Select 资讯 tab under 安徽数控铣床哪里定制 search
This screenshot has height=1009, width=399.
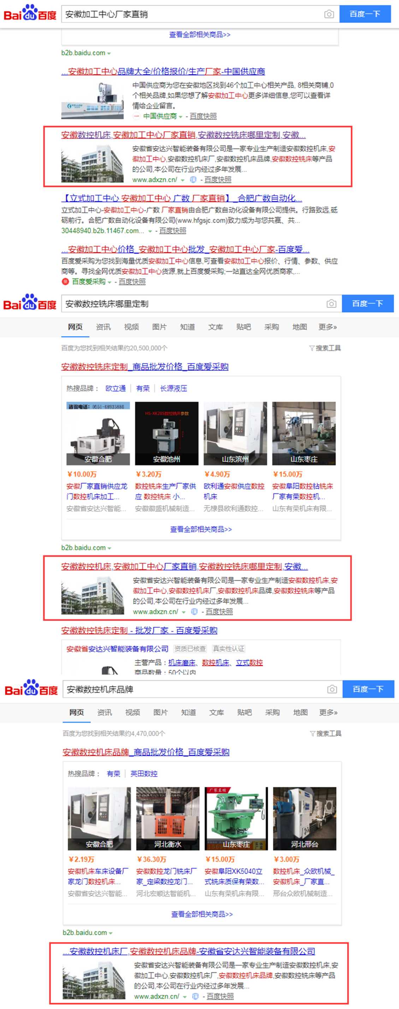[x=103, y=327]
